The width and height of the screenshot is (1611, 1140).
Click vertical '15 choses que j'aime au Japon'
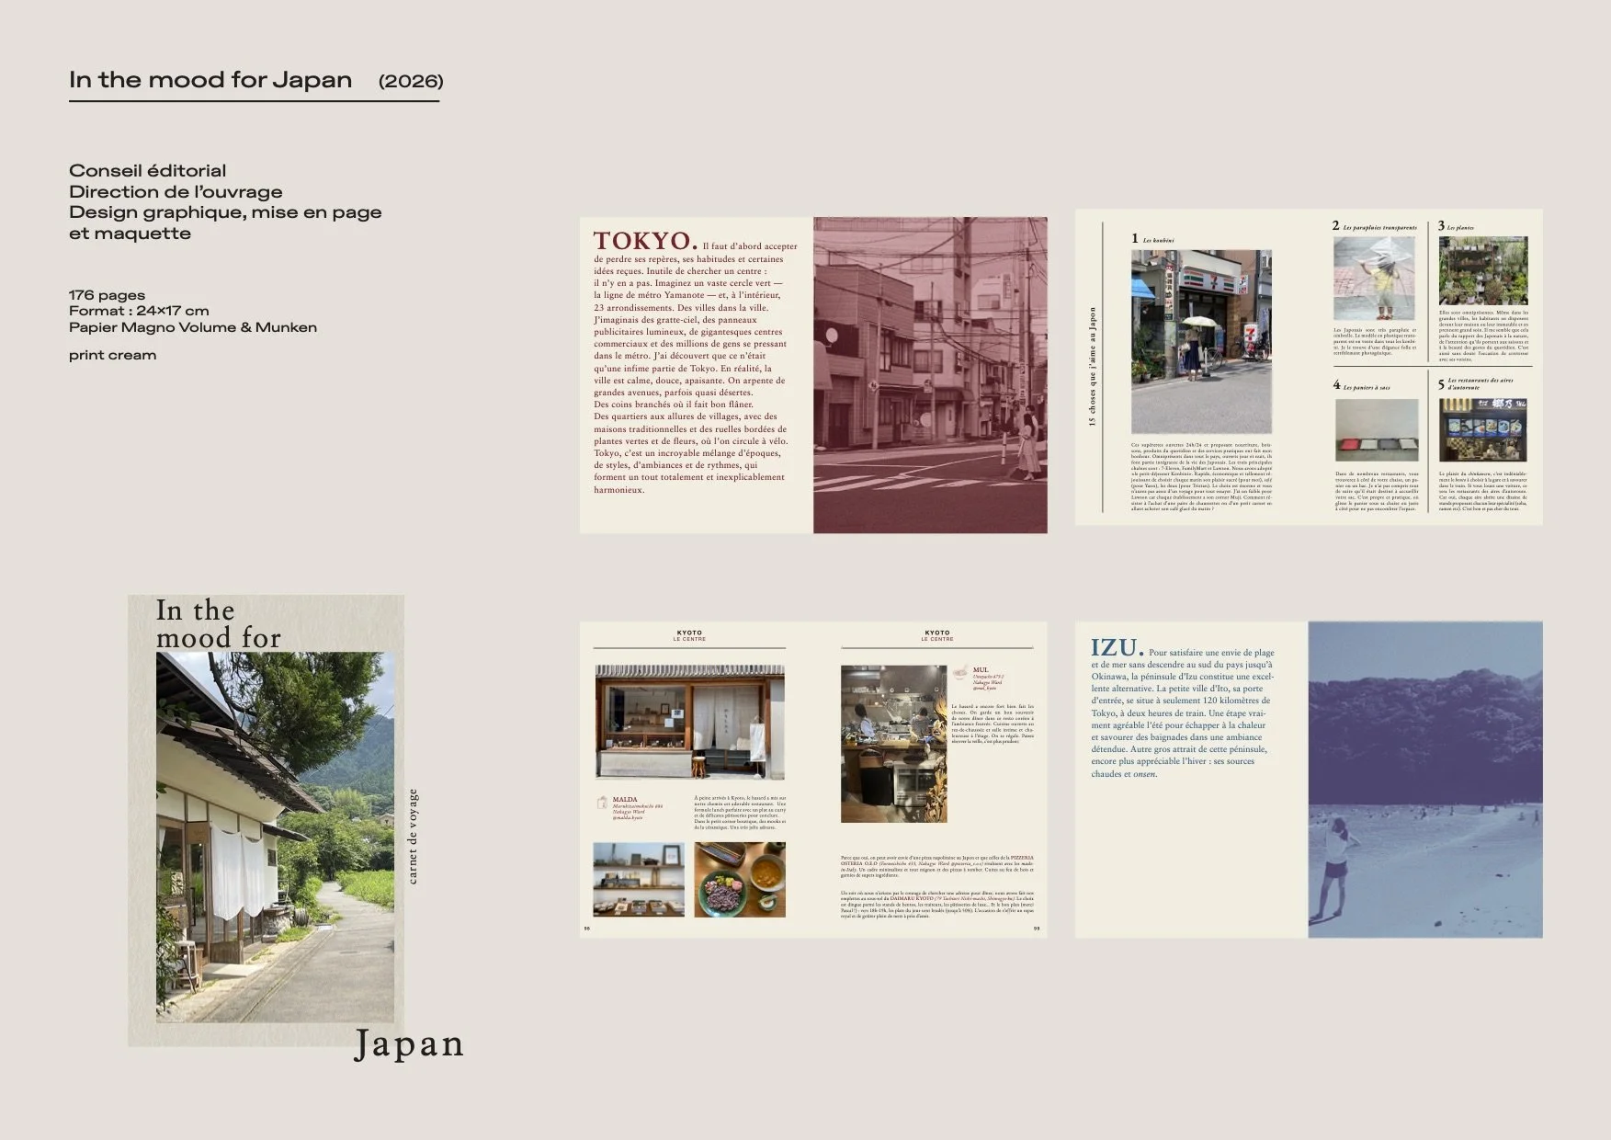[x=1093, y=366]
